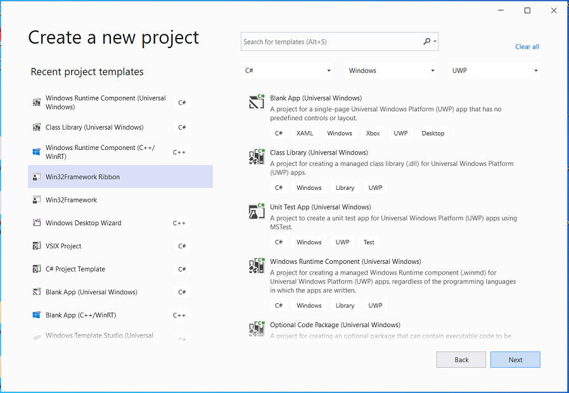Image resolution: width=569 pixels, height=393 pixels.
Task: Click the Library tag under Class Library result
Action: click(345, 187)
